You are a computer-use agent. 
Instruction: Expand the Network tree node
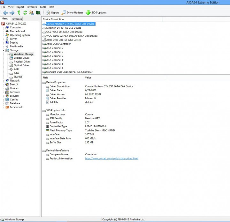point(4,81)
